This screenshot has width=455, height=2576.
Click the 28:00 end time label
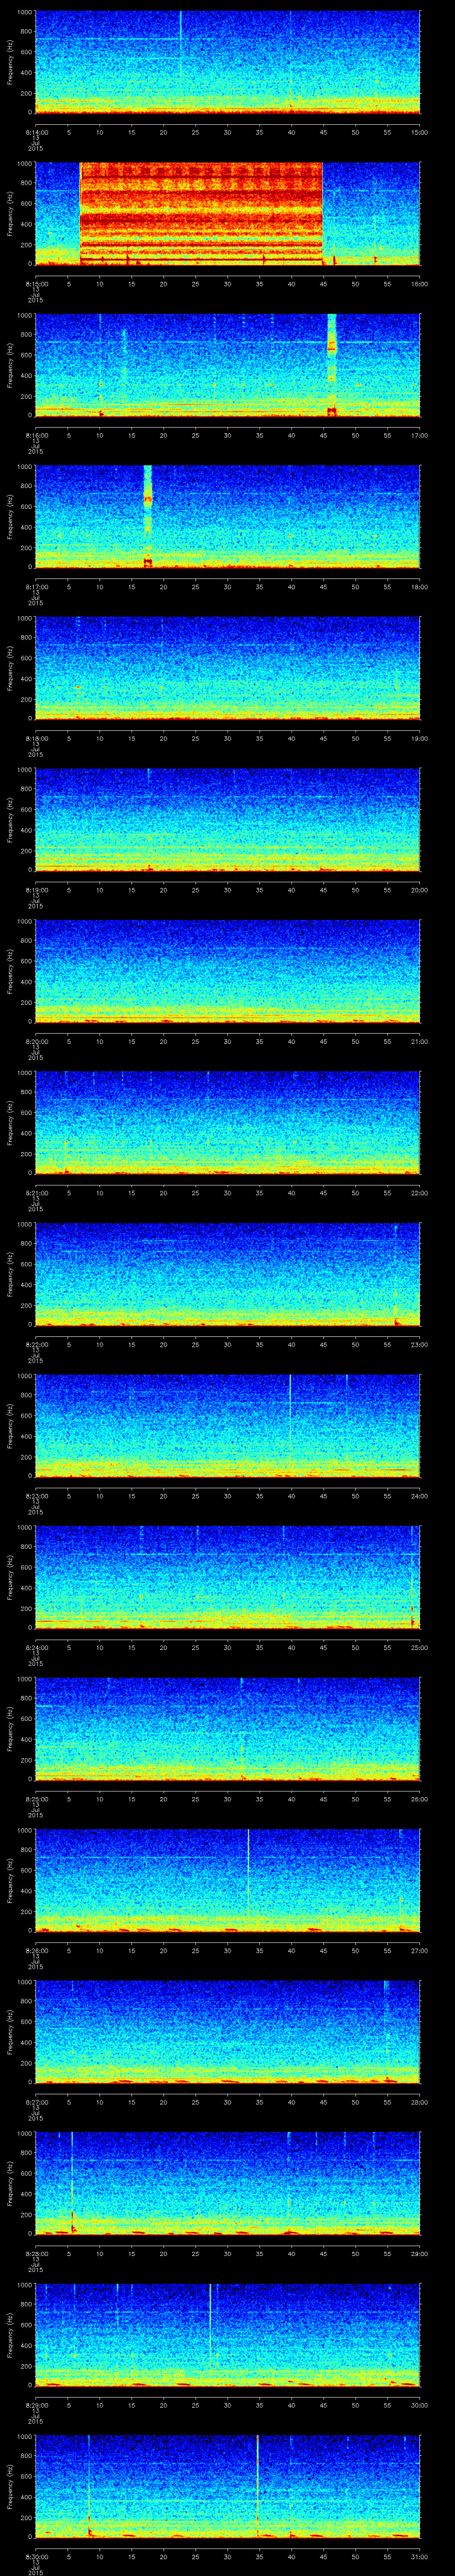click(420, 2102)
